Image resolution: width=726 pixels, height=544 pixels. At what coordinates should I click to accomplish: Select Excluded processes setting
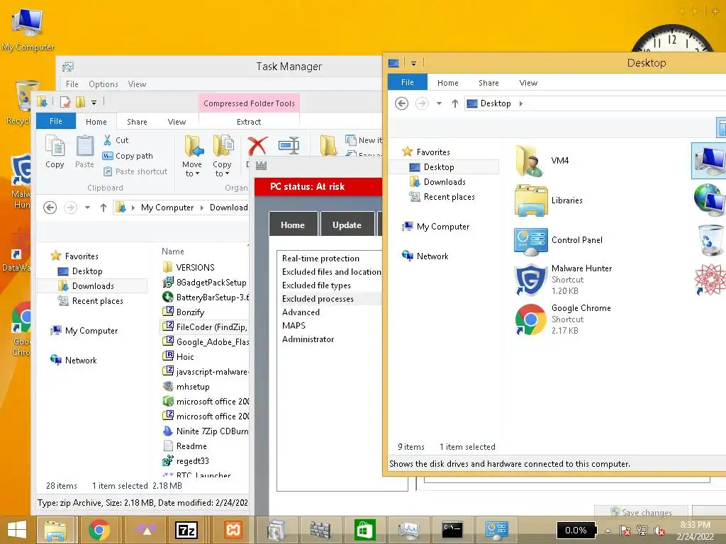point(318,298)
